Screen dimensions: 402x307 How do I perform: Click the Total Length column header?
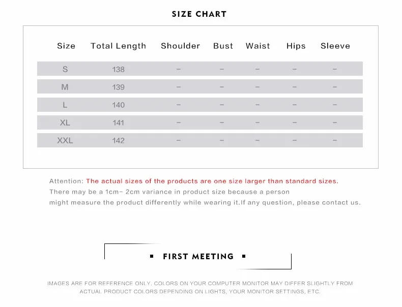[x=118, y=46]
